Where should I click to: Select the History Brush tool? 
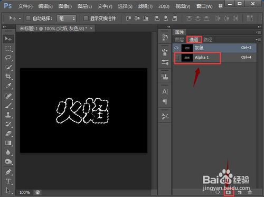pos(8,124)
